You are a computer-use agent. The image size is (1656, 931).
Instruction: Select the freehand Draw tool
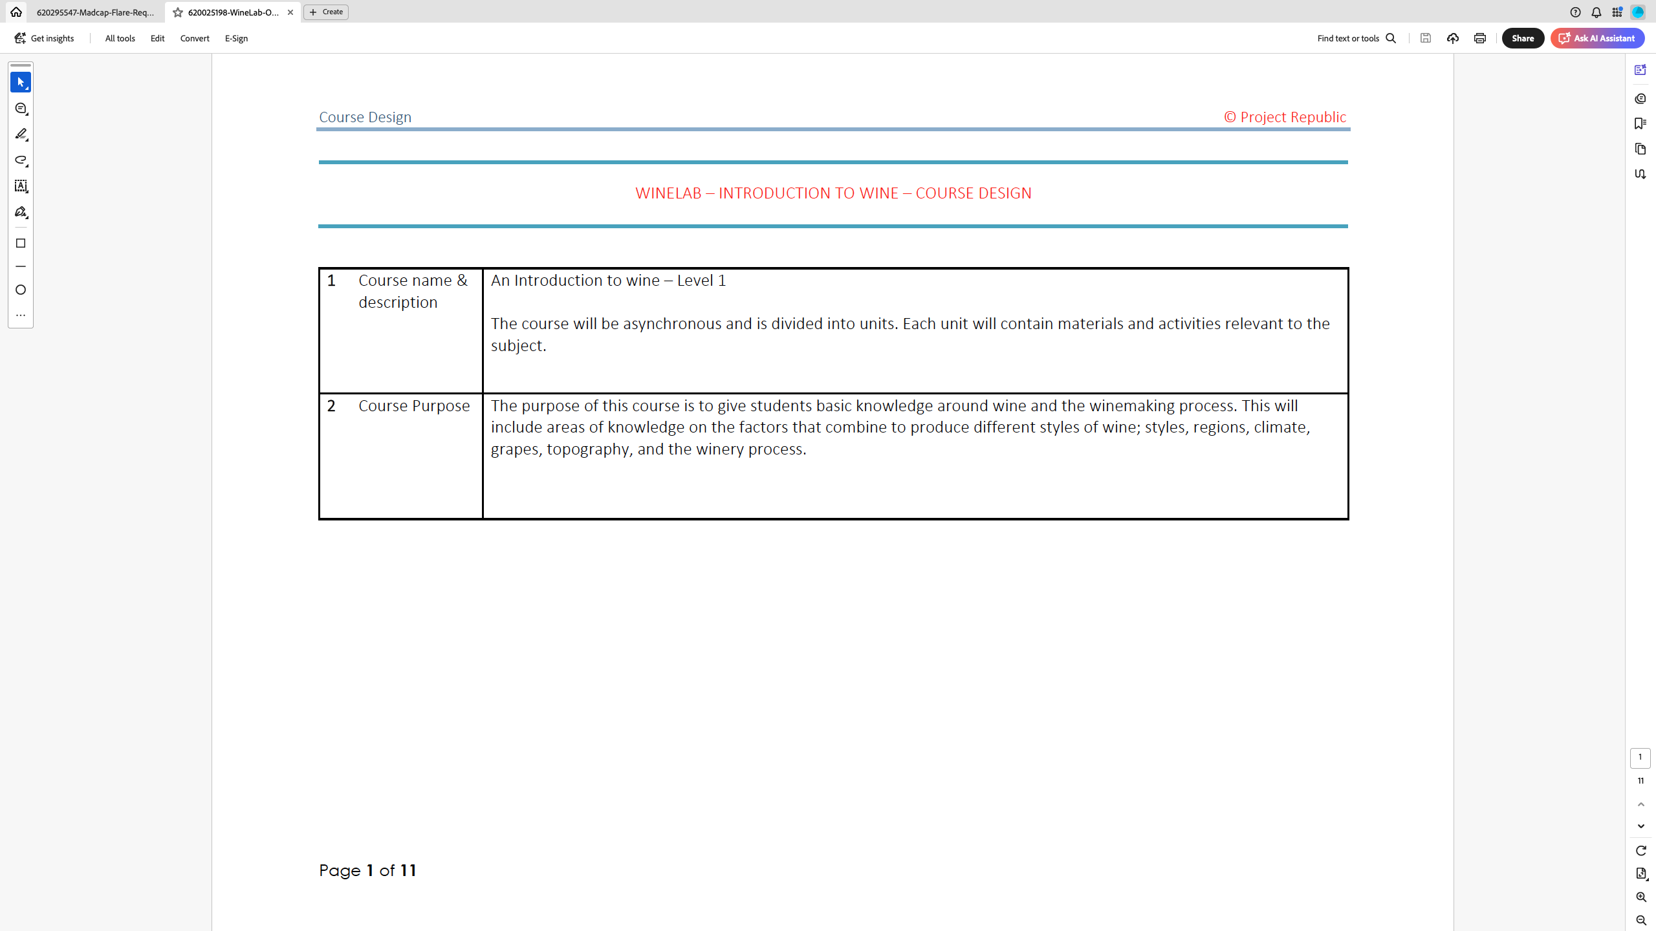(21, 160)
